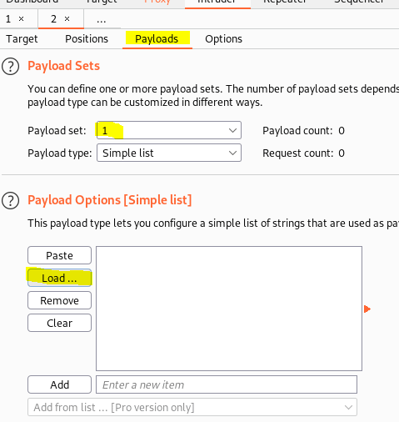Click the Add button
The width and height of the screenshot is (399, 422).
tap(59, 384)
